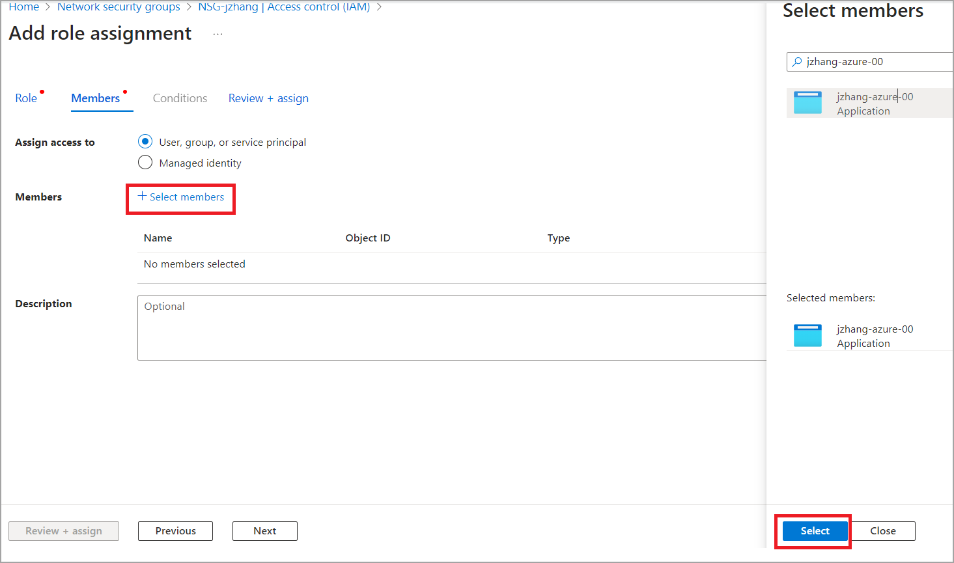954x563 pixels.
Task: Navigate to Home in the breadcrumb
Action: [x=24, y=7]
